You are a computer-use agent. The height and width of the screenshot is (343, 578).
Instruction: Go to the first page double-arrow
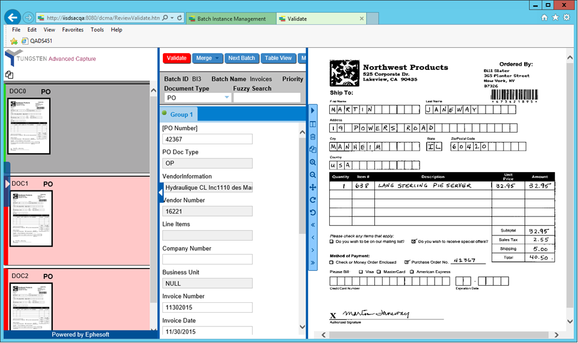313,225
